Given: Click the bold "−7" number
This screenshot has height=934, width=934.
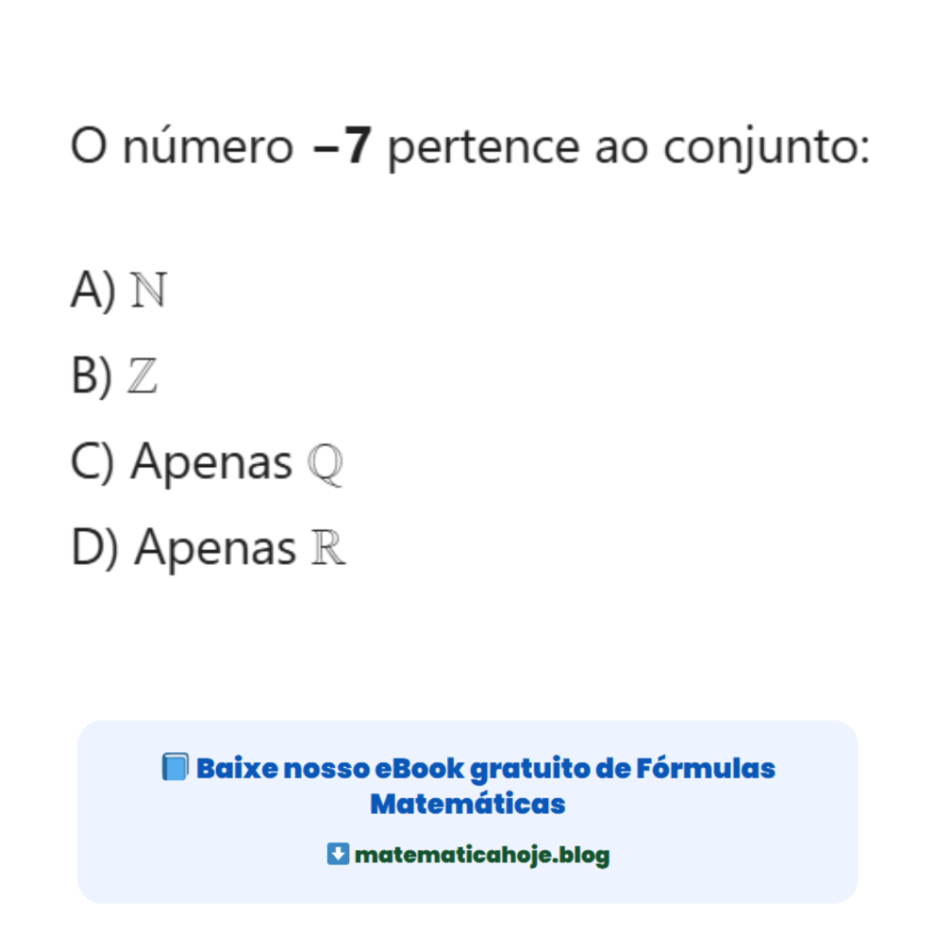Looking at the screenshot, I should click(341, 148).
